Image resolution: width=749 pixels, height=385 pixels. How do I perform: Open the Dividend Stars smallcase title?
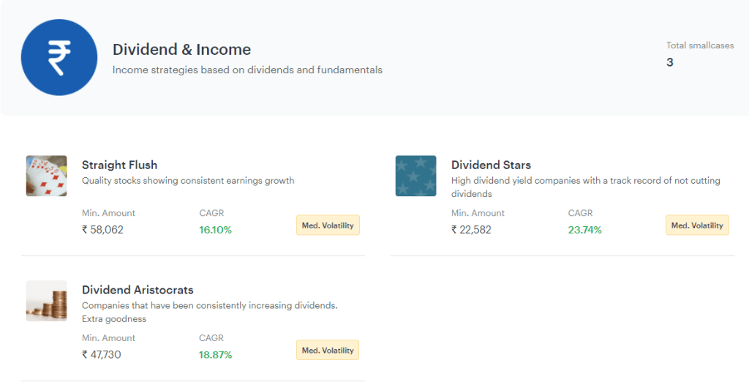491,165
